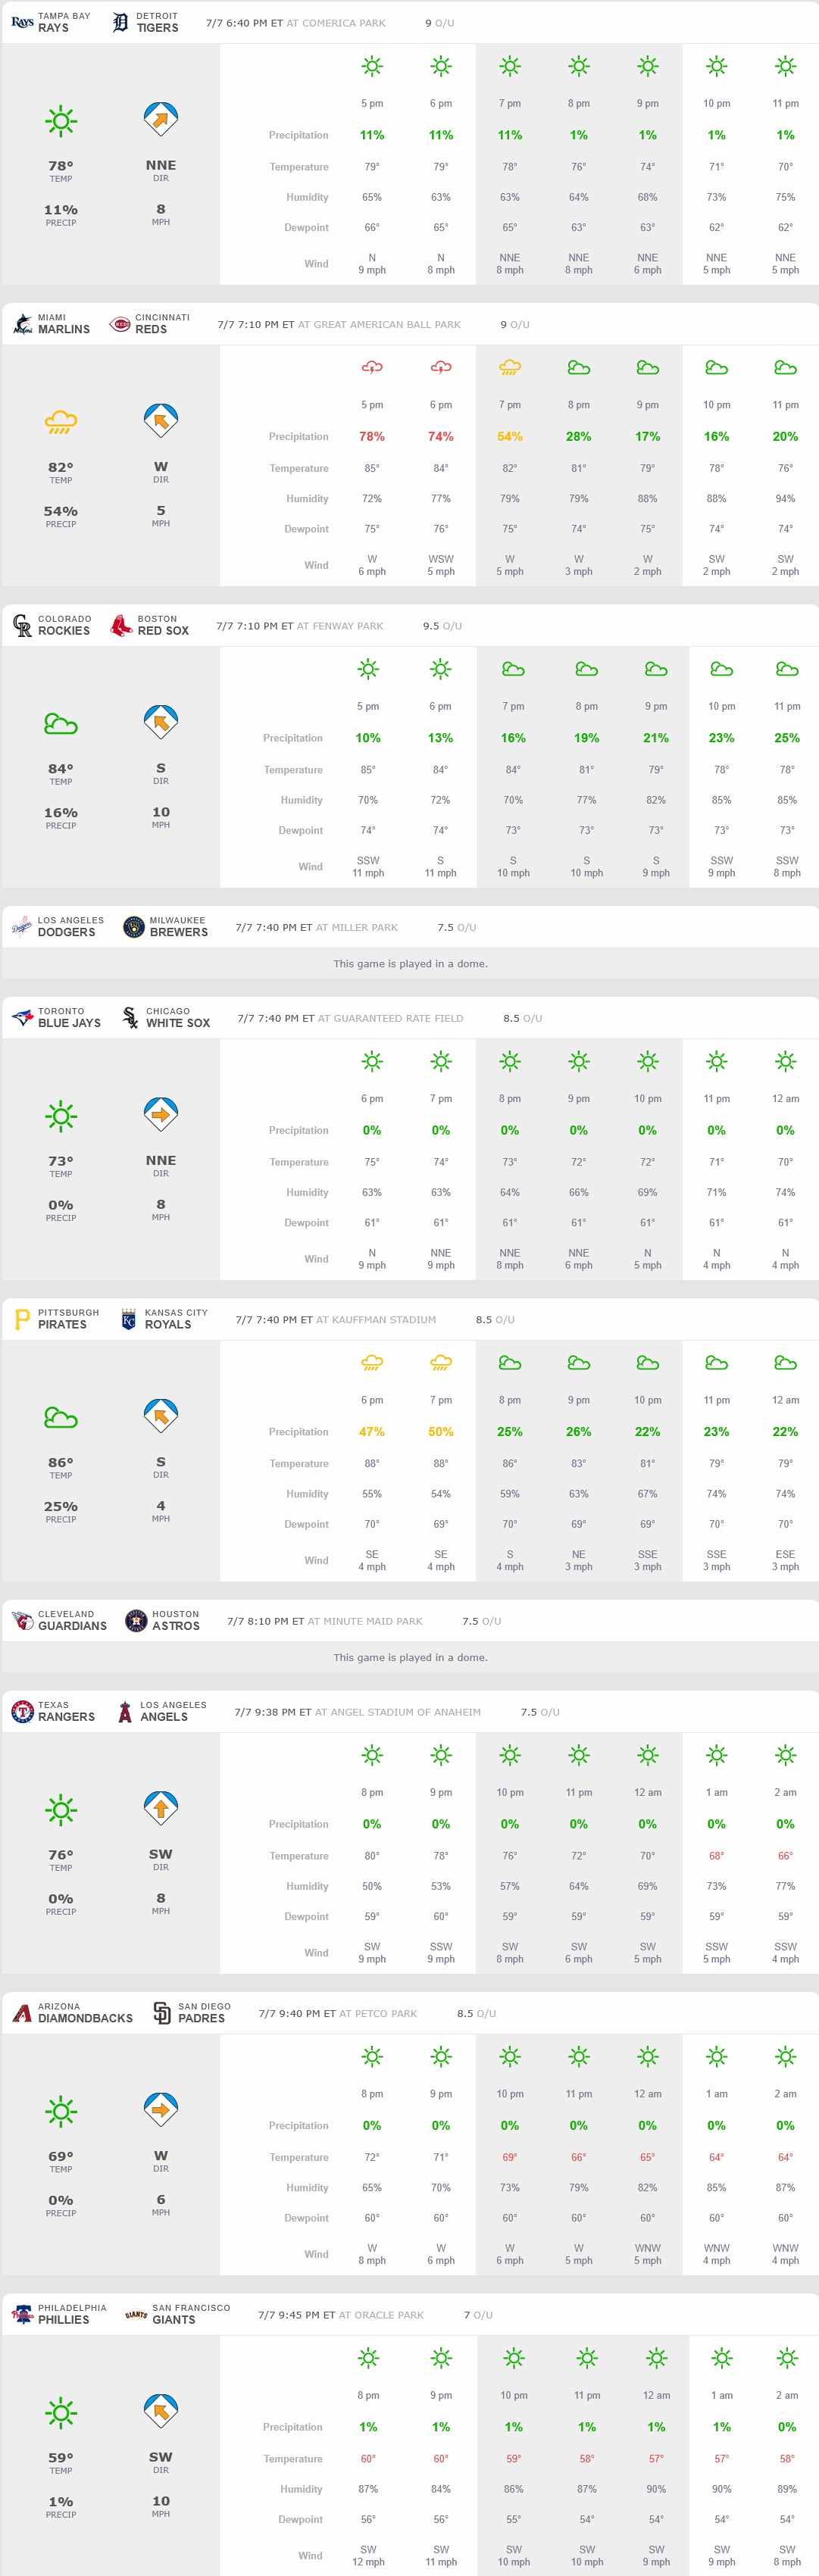Click the Tampa Bay Rays team logo

click(22, 22)
